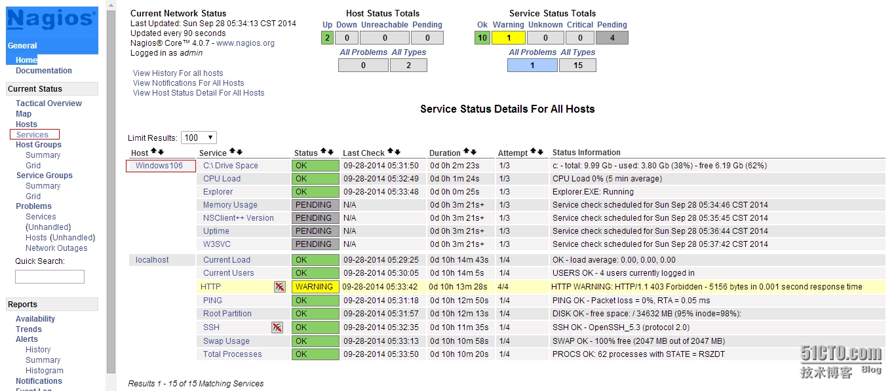This screenshot has width=894, height=391.
Task: Click the up sort arrow beside Duration header
Action: tap(467, 152)
